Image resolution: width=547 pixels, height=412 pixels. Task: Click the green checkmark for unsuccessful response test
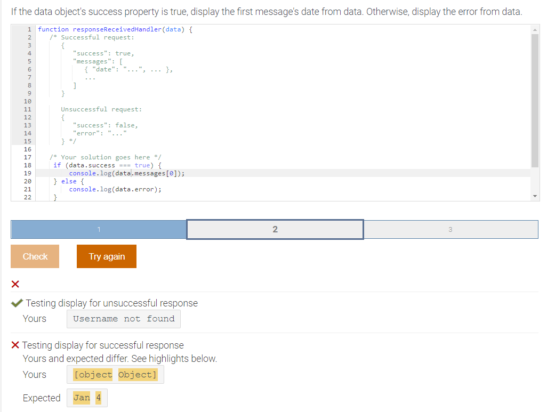point(17,303)
